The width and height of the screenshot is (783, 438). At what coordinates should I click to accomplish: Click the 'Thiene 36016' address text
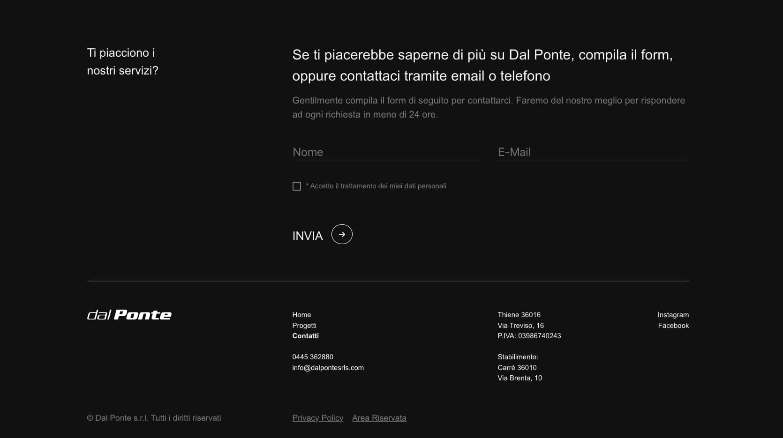pyautogui.click(x=519, y=315)
